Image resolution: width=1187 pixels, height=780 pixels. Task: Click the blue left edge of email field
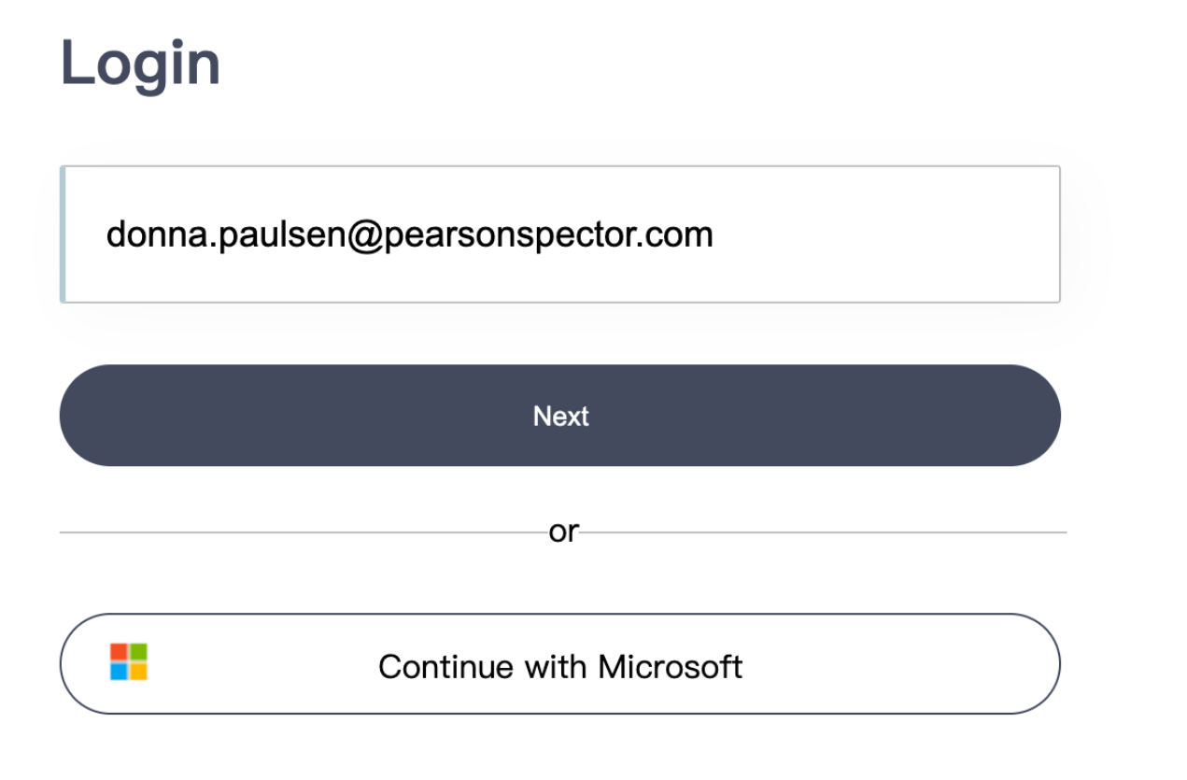pos(62,234)
